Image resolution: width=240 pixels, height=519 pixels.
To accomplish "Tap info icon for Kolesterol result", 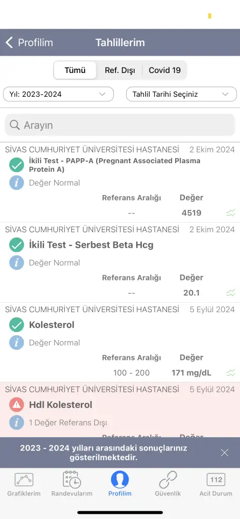I will (x=17, y=343).
